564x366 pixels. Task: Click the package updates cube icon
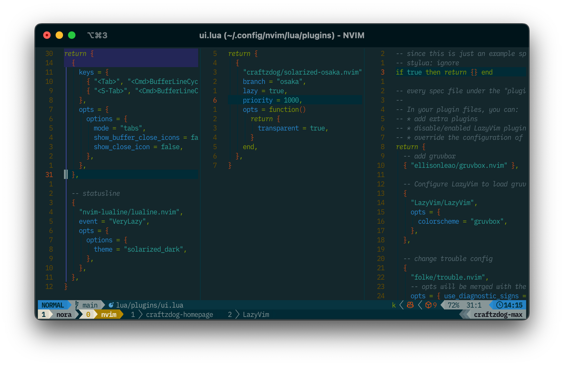pos(428,305)
